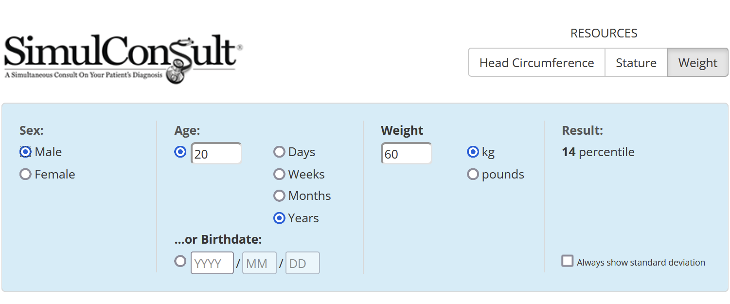Enable Always show standard deviation
This screenshot has height=304, width=730.
568,261
